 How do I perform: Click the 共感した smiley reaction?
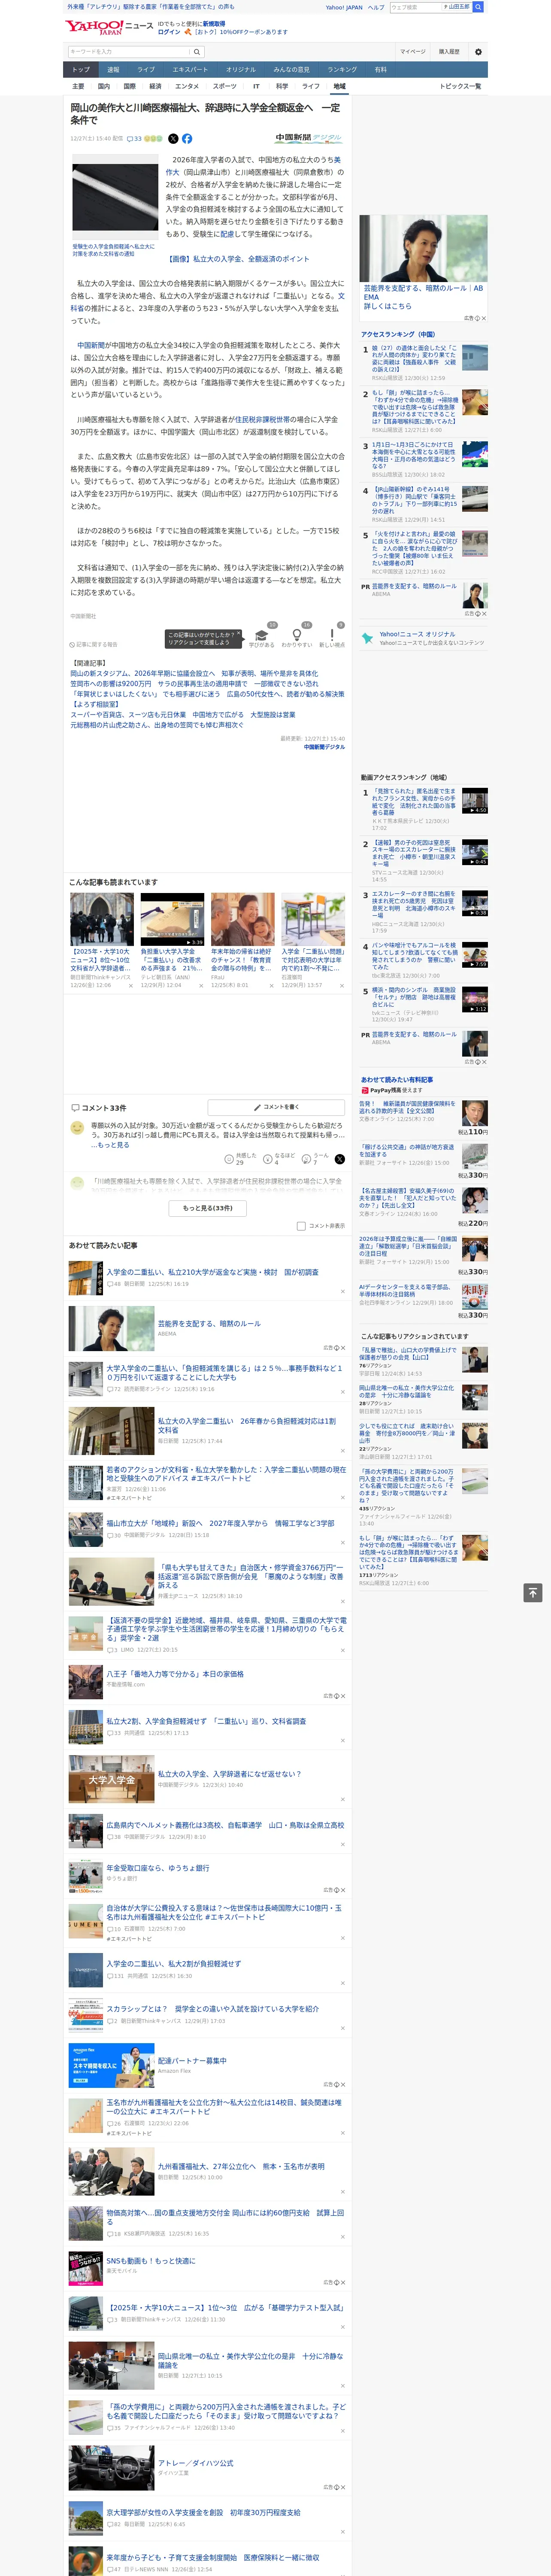229,1159
